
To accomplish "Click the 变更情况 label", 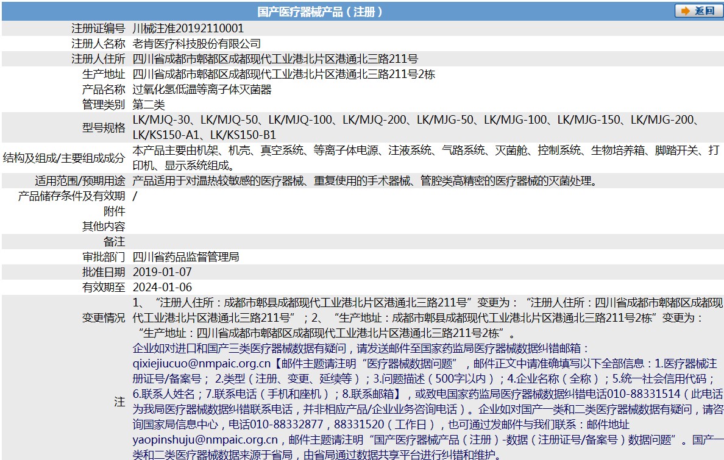I will (104, 318).
